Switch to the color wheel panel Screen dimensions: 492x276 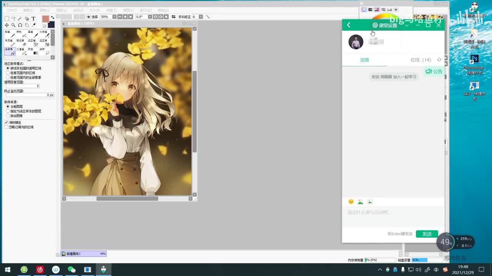[364, 10]
